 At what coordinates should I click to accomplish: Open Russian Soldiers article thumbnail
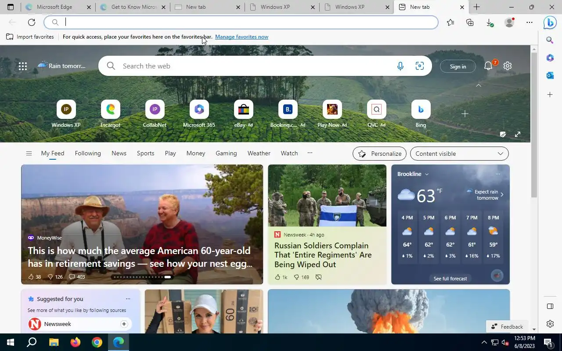pos(327,196)
